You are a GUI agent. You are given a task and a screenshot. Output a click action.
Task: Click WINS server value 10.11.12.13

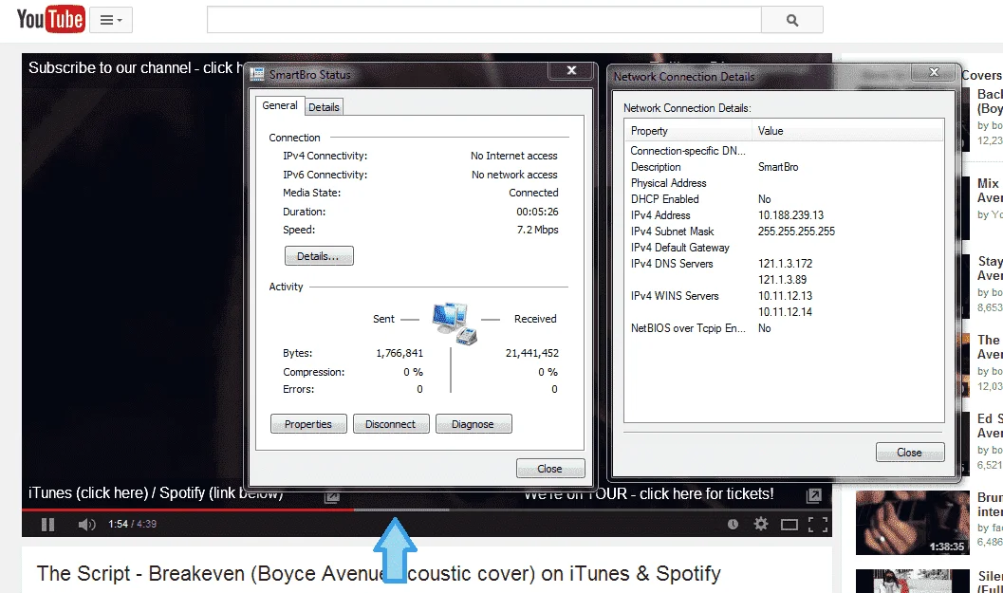(x=785, y=295)
